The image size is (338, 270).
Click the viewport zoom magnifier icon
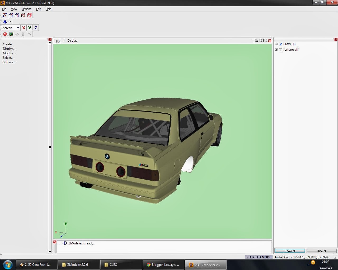(256, 41)
